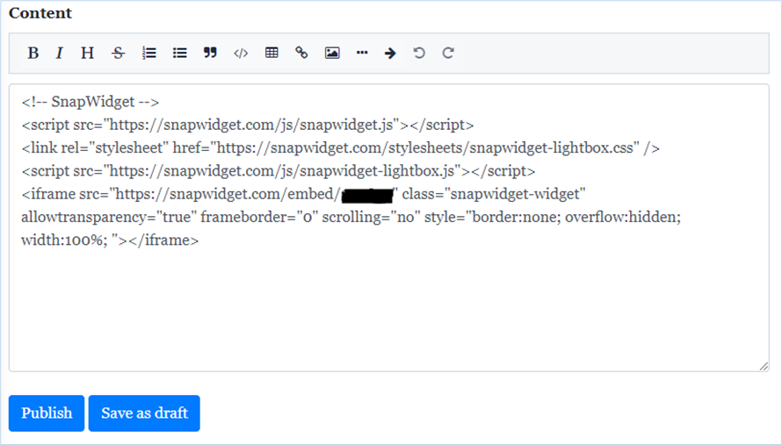Insert an image
782x445 pixels.
(332, 53)
